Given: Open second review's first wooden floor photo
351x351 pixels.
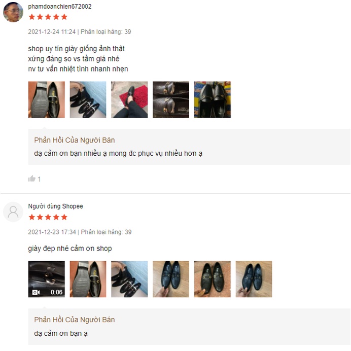Looking at the screenshot, I should tap(171, 279).
